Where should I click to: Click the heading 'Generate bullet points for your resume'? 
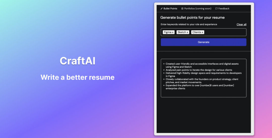tap(192, 18)
